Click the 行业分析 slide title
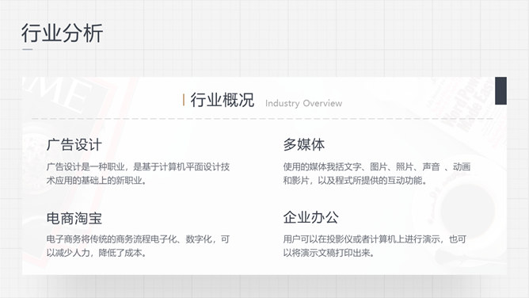 pyautogui.click(x=62, y=33)
